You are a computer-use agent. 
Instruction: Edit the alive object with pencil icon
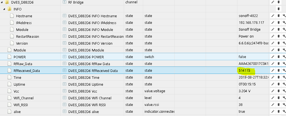(x=273, y=112)
